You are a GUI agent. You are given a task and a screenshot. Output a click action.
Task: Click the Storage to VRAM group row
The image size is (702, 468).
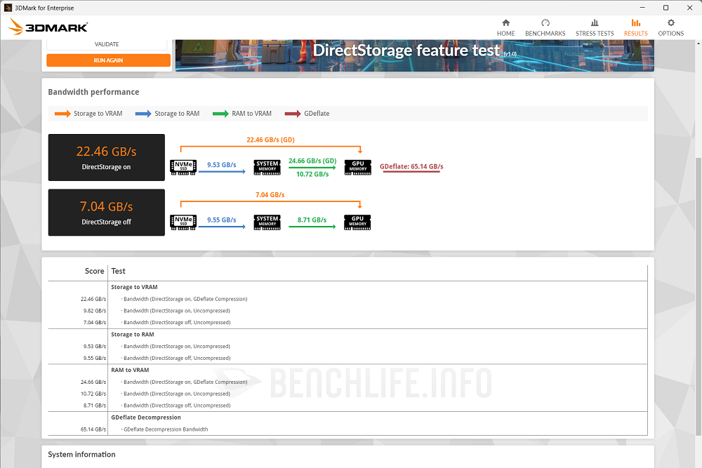coord(348,287)
